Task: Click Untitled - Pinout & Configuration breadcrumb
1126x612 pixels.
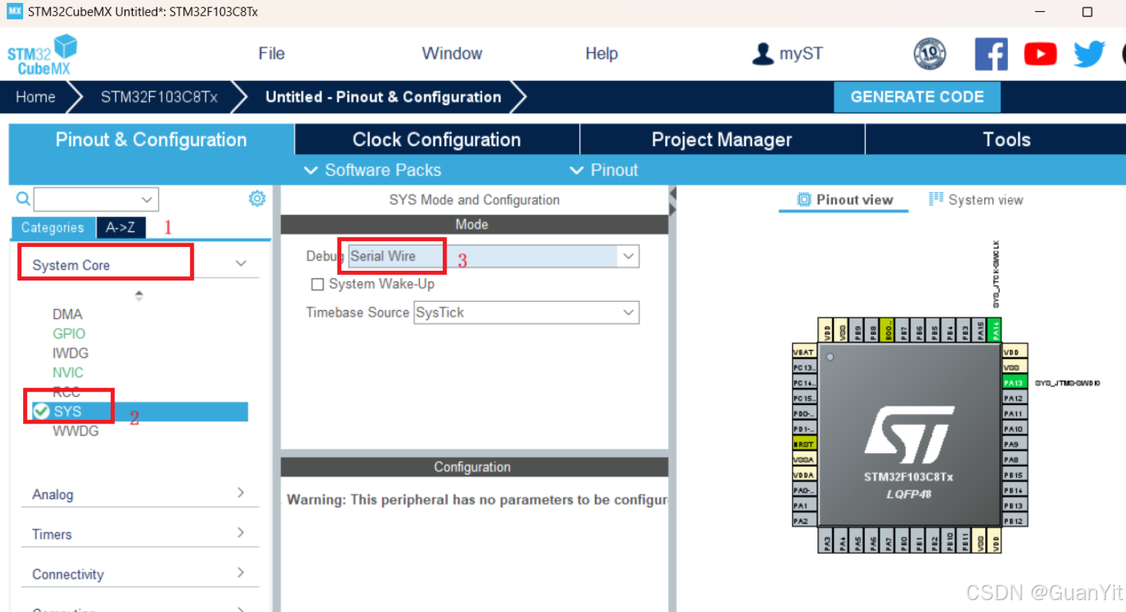Action: pyautogui.click(x=383, y=97)
